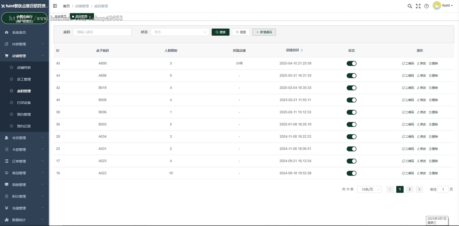Expand the 卡券管理 menu chevron
The height and width of the screenshot is (226, 459).
42,150
